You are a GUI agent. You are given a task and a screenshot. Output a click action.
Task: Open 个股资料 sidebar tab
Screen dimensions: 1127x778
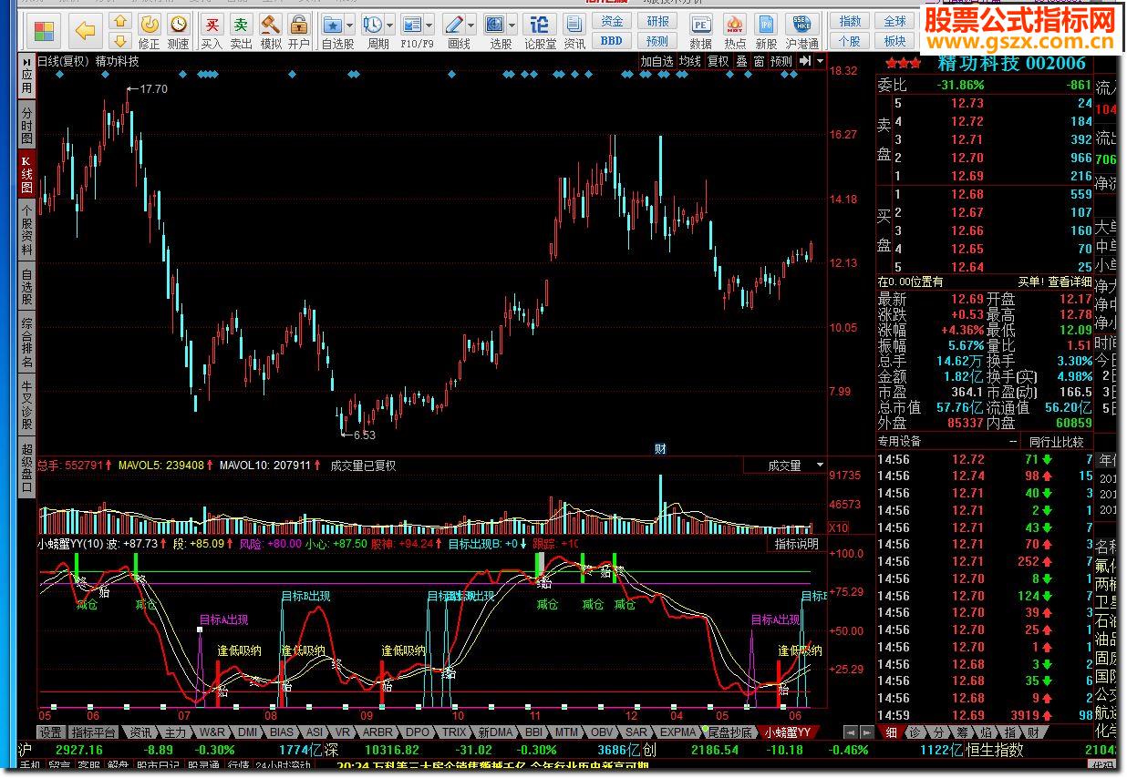tap(26, 230)
